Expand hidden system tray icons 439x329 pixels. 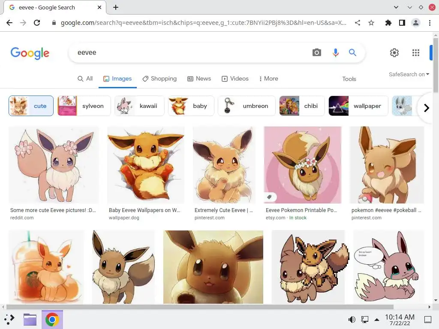377,320
